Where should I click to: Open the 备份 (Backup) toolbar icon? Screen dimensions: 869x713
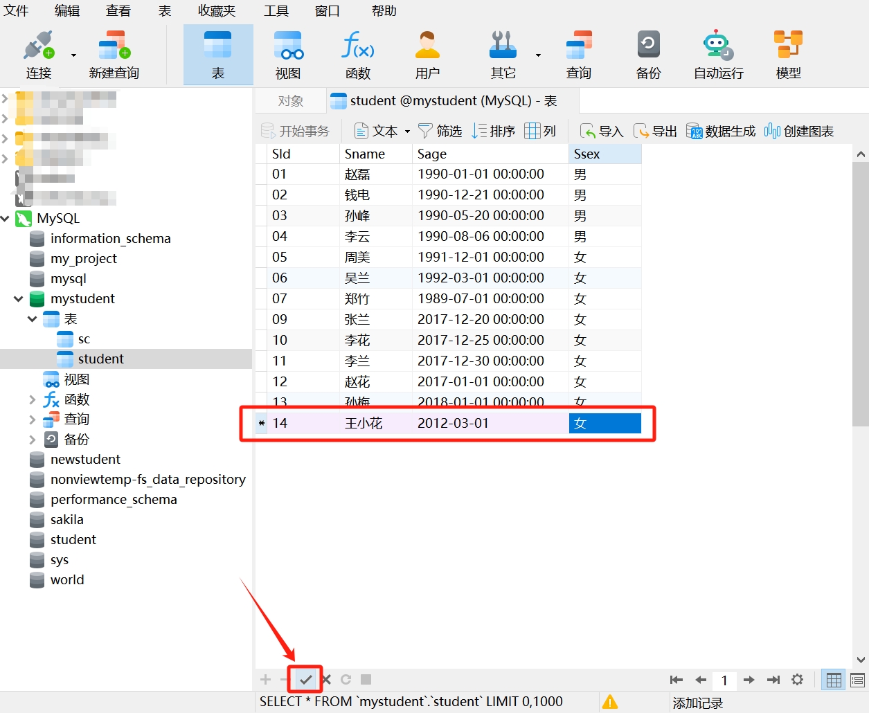pyautogui.click(x=648, y=55)
